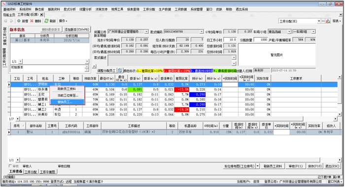The height and width of the screenshot is (187, 345).
Task: Open the 基础资料 menu
Action: pos(9,9)
